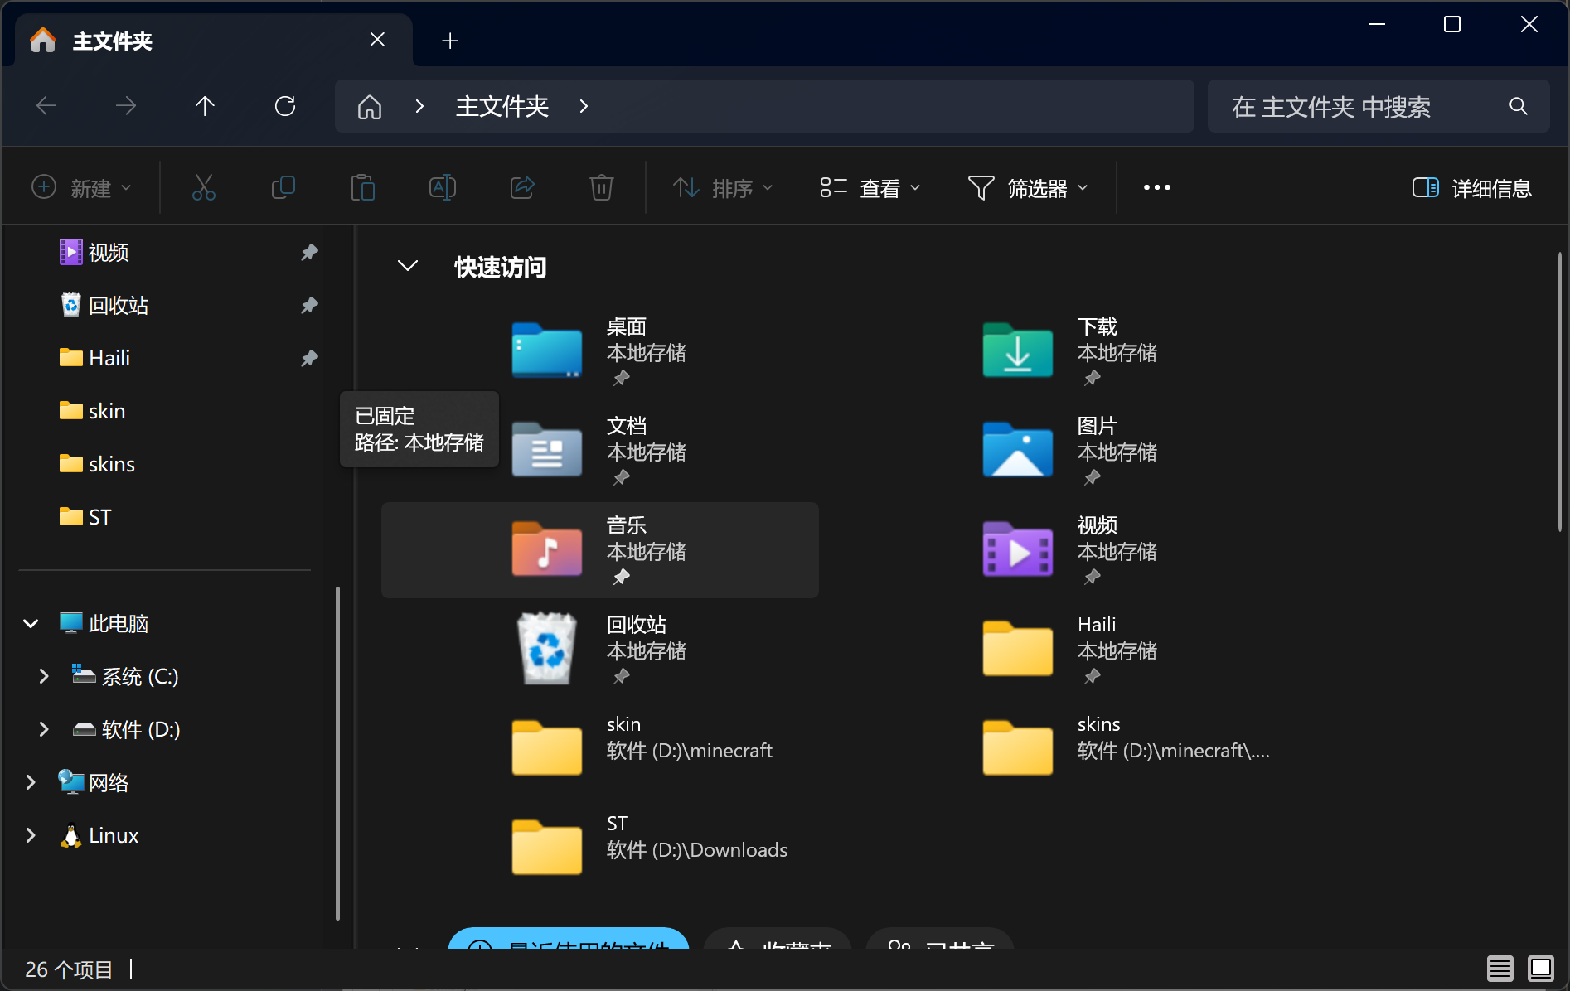
Task: Toggle the 详细信息 details pane
Action: 1471,187
